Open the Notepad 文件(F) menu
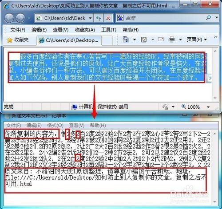Viewport: 222px width, 209px height. coord(13,126)
